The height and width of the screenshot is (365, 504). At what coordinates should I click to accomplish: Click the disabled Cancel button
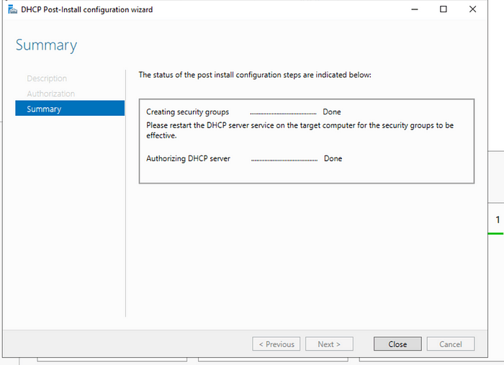point(450,344)
